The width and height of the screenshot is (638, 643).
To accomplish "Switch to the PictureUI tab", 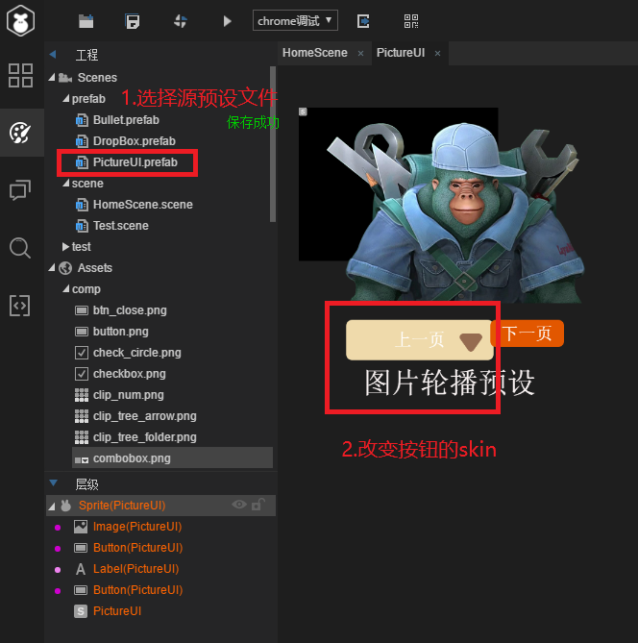I will pyautogui.click(x=400, y=53).
